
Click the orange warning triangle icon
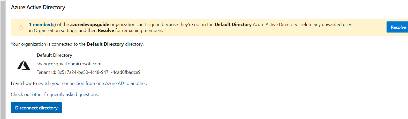pyautogui.click(x=21, y=27)
